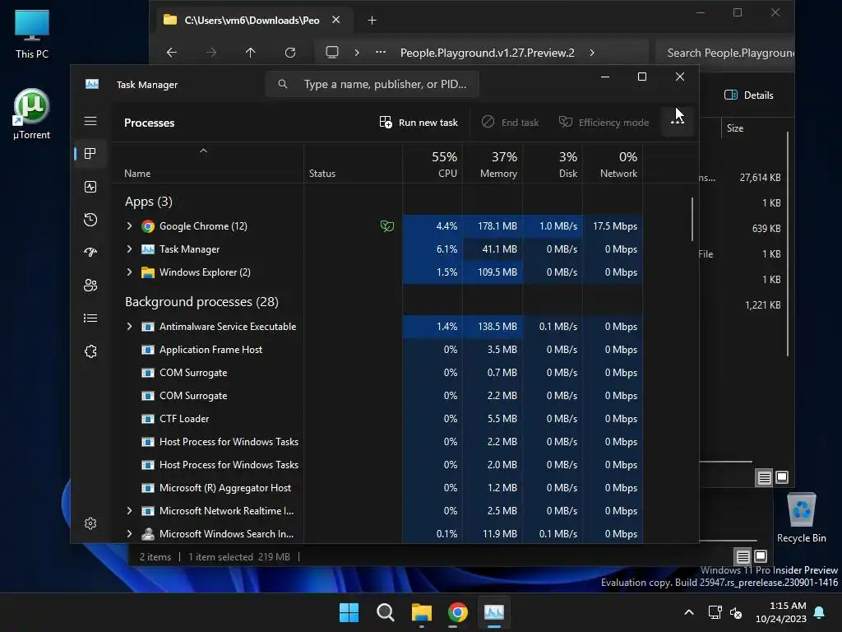Viewport: 842px width, 632px height.
Task: Click the Task Manager vertical scrollbar
Action: (x=692, y=219)
